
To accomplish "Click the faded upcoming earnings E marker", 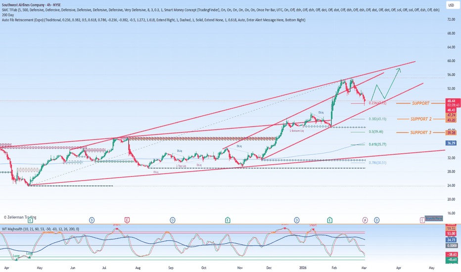I will [422, 220].
